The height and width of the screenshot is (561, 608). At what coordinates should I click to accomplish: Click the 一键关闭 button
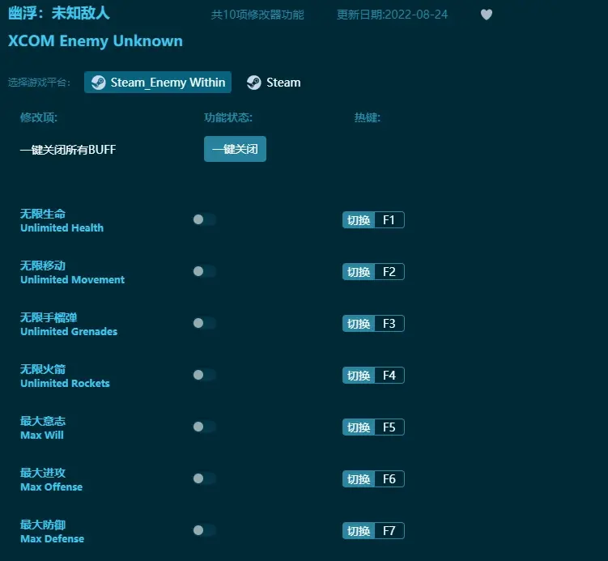tap(235, 149)
